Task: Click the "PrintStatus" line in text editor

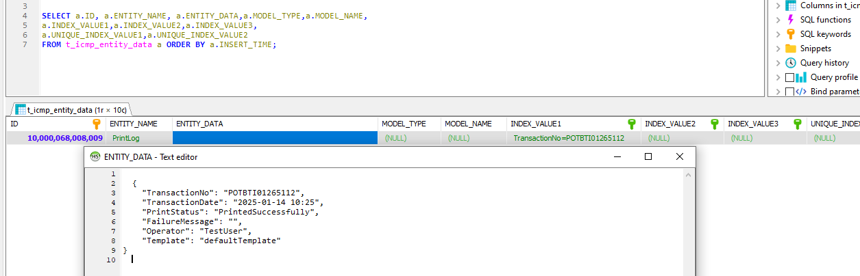Action: (230, 212)
